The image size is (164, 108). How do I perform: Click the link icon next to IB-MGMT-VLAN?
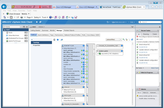tap(87, 45)
